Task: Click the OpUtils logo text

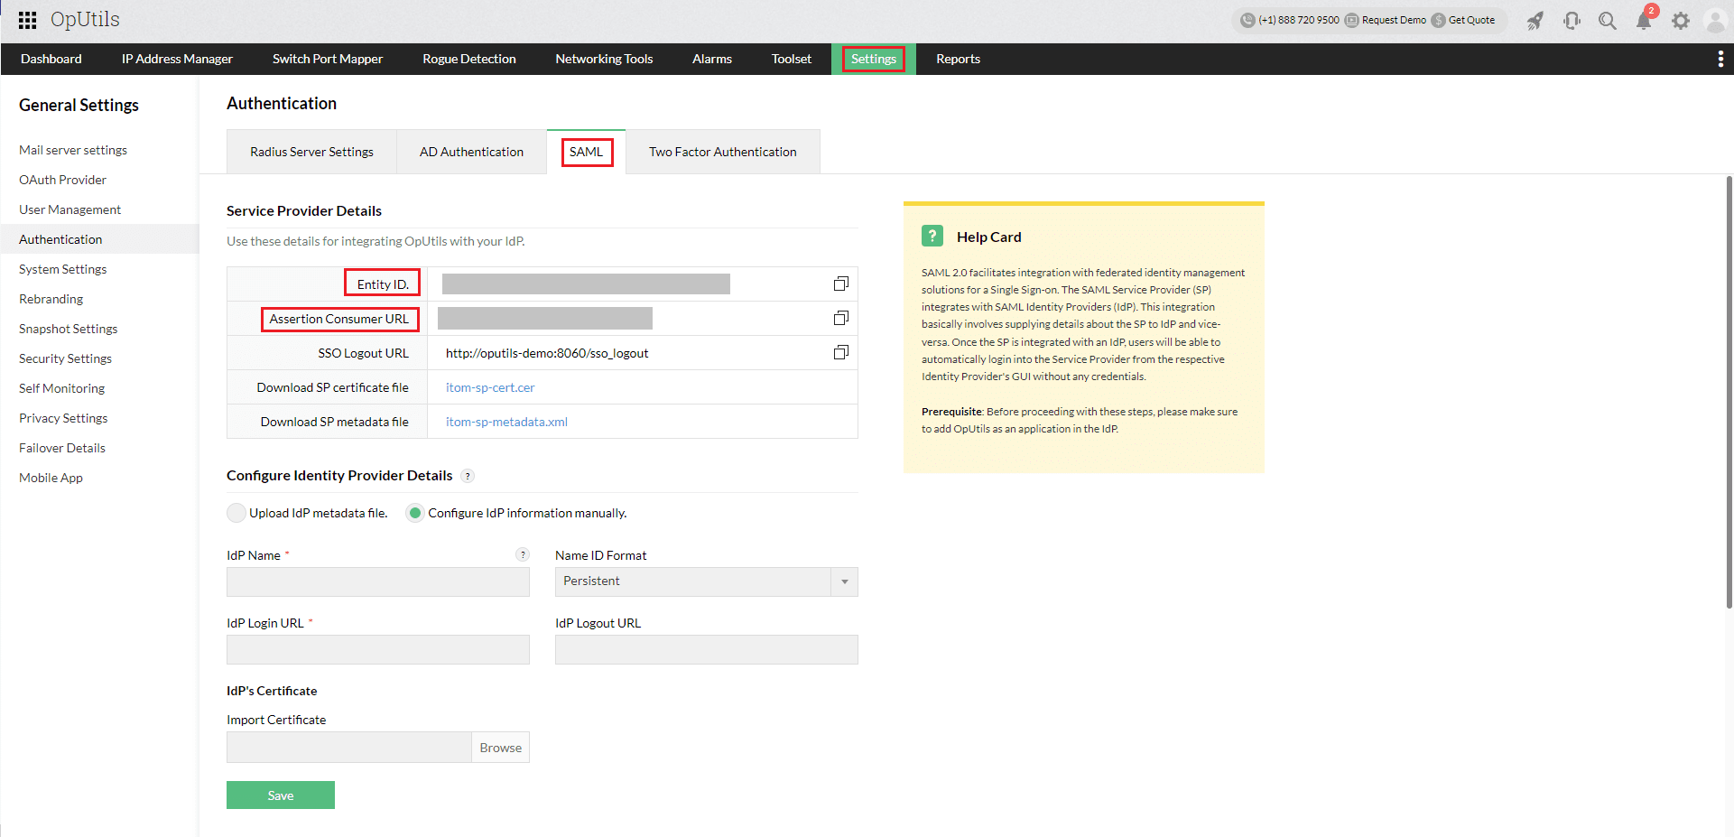Action: 85,19
